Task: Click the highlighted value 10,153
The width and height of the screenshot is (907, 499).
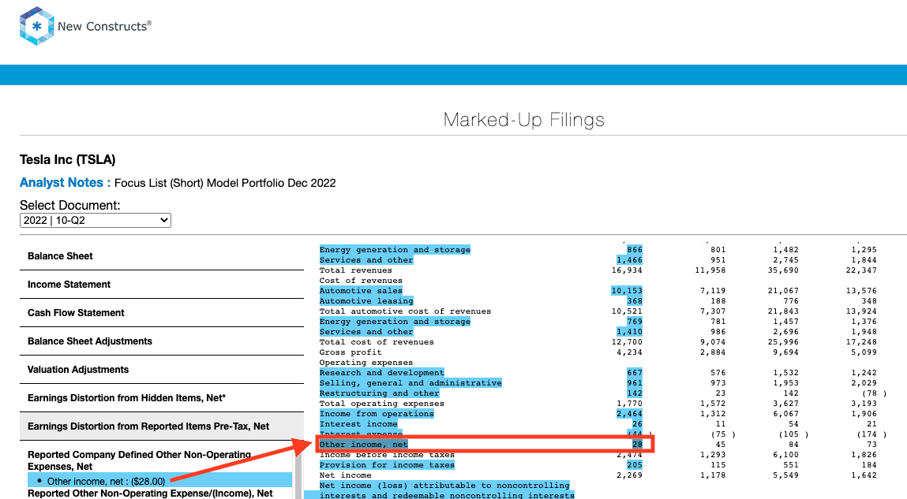Action: click(627, 291)
